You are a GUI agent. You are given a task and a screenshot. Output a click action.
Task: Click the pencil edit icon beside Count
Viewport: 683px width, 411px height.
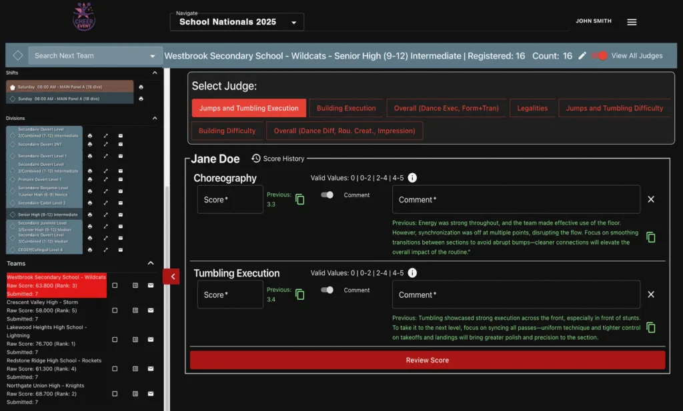582,56
